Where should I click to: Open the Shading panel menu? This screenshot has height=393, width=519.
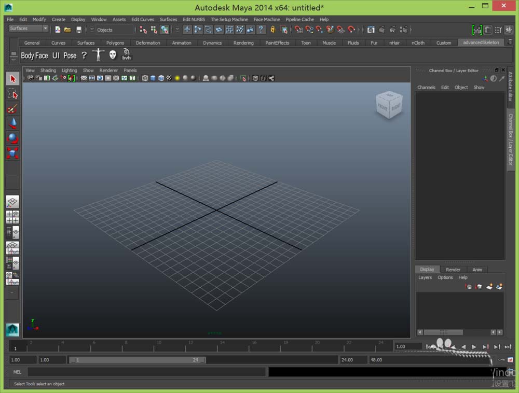pos(48,71)
